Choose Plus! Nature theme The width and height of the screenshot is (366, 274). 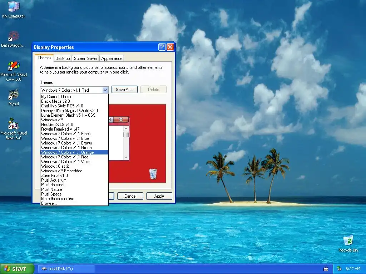(x=74, y=189)
